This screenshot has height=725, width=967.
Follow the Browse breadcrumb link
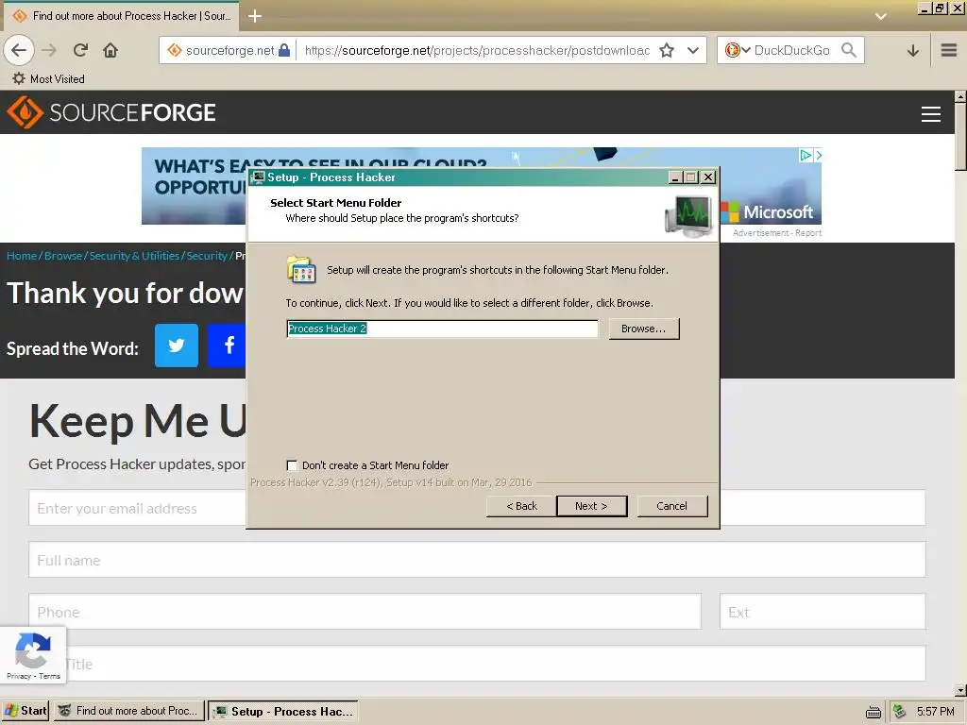click(63, 255)
